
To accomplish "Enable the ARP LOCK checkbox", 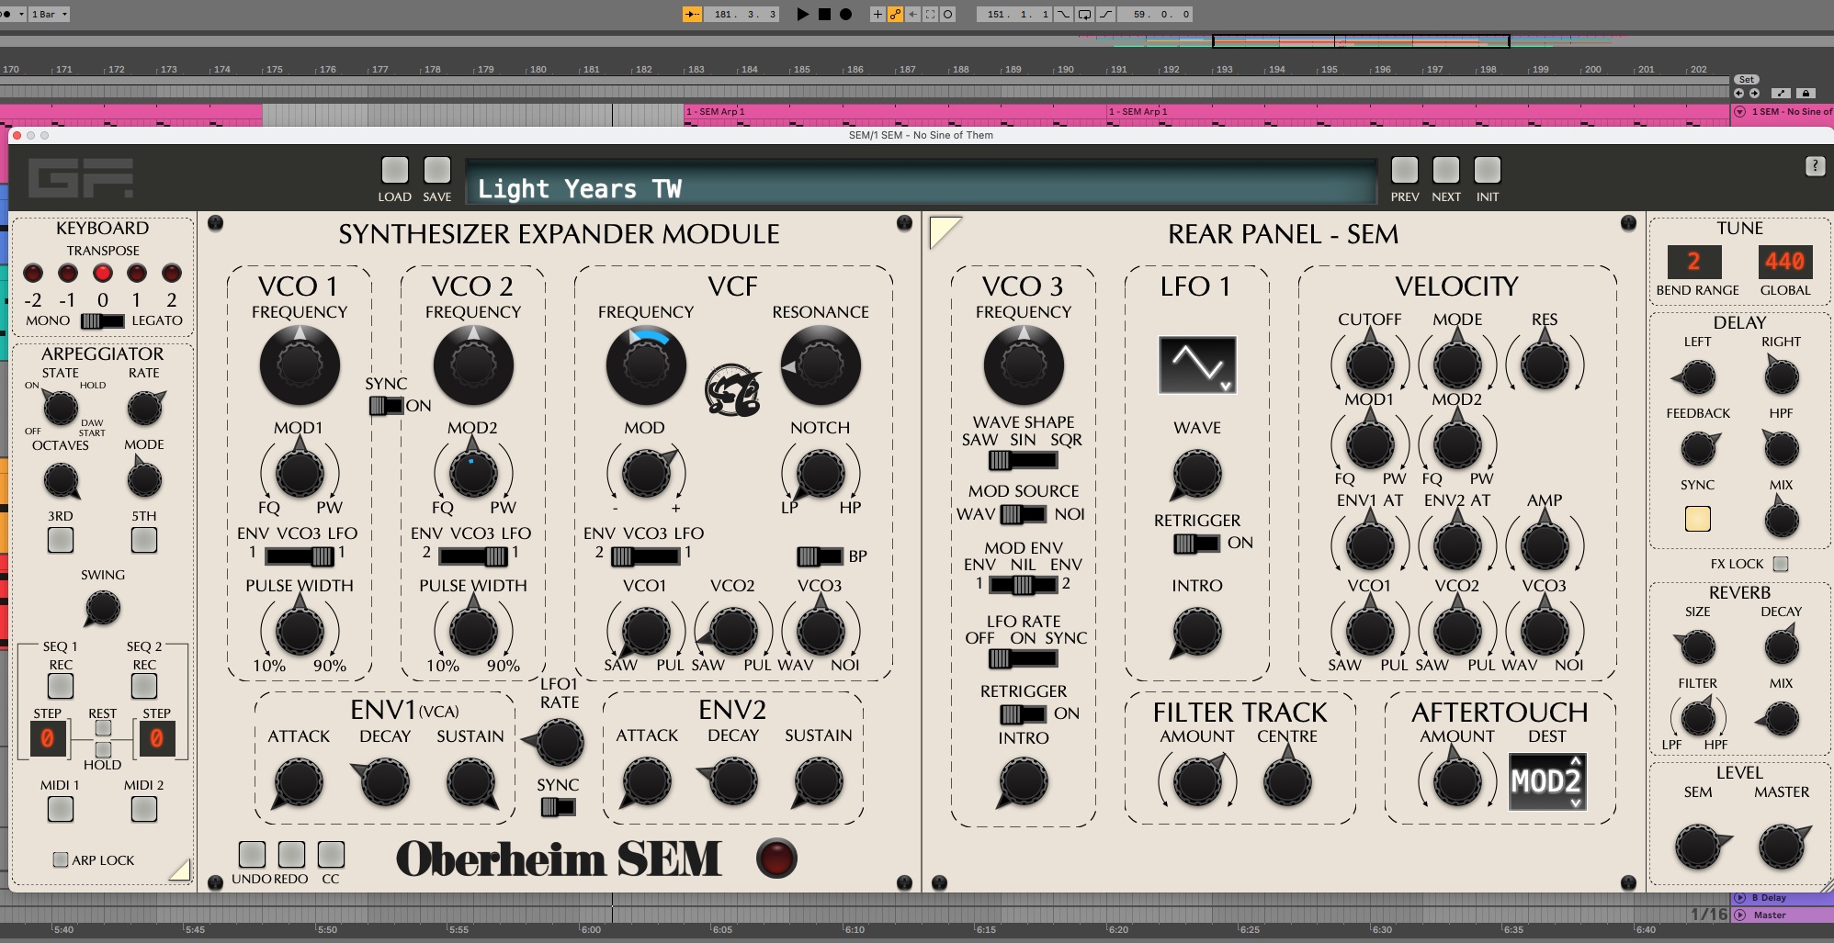I will click(x=60, y=859).
